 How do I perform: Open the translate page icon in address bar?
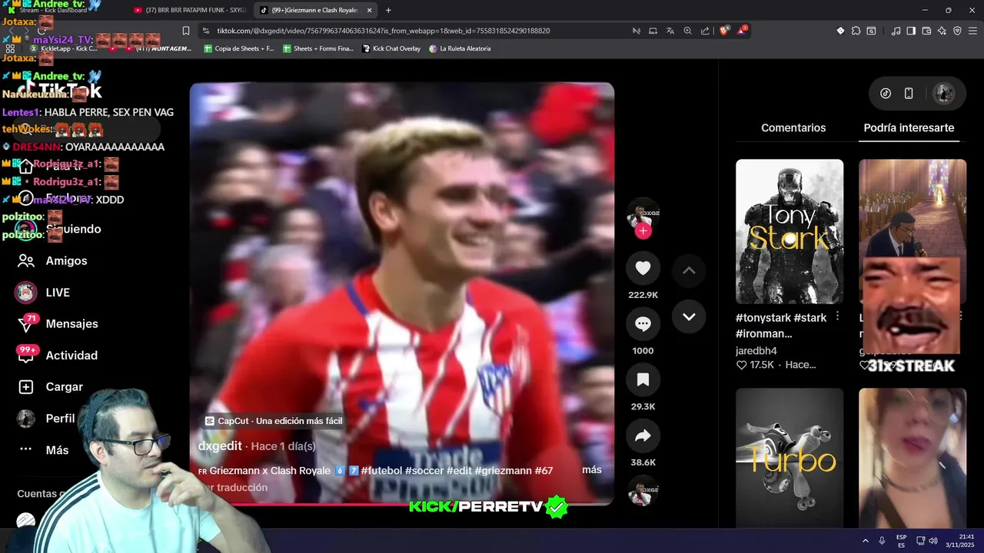(x=670, y=31)
